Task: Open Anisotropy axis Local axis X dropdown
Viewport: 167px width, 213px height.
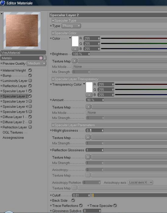Action: pyautogui.click(x=140, y=183)
